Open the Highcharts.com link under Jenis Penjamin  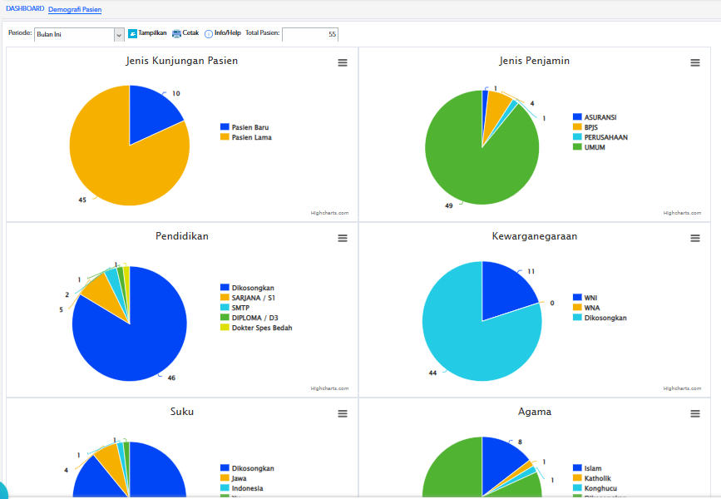pos(683,213)
